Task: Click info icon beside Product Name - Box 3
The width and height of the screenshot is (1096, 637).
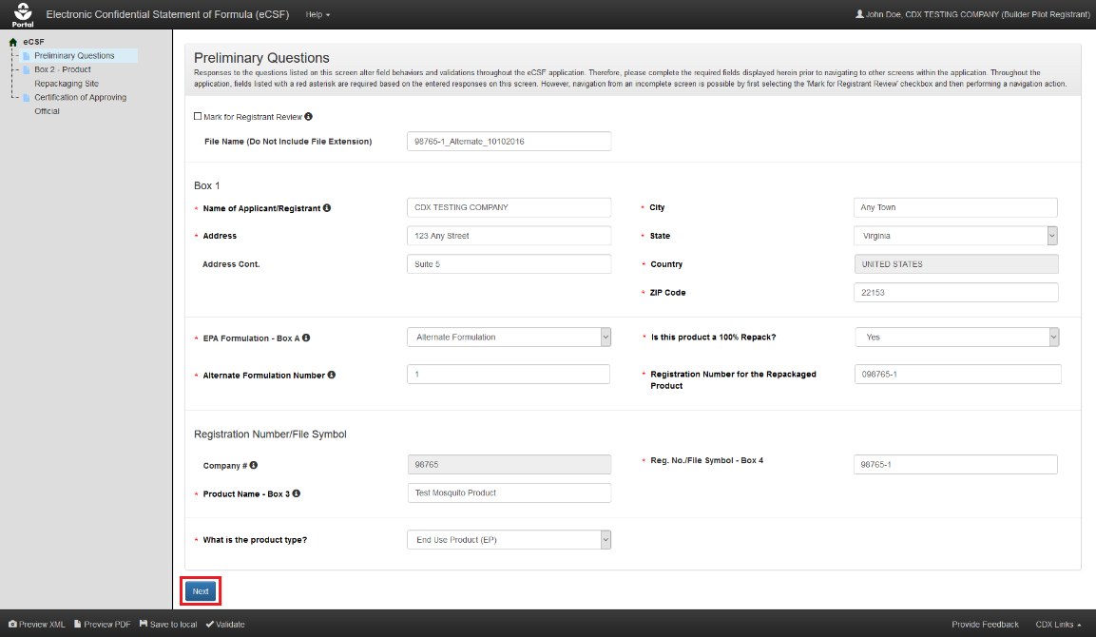Action: (297, 493)
